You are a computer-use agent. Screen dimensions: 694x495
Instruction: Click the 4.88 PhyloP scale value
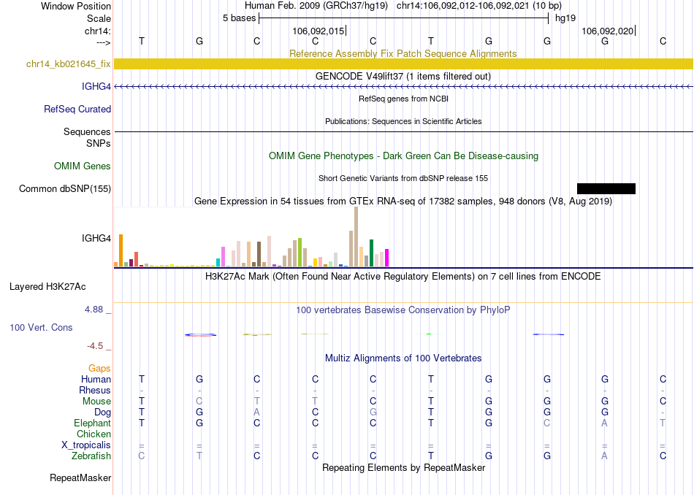[94, 310]
